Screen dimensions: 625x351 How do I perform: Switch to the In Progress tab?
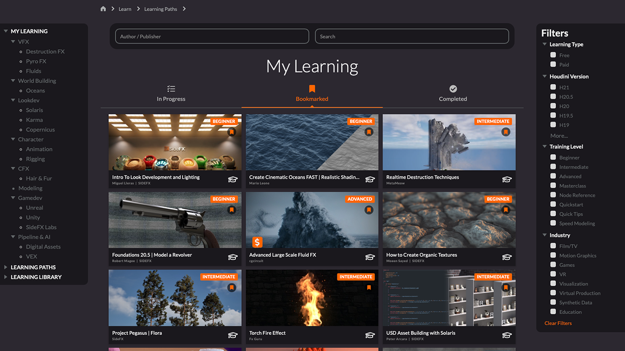[171, 94]
